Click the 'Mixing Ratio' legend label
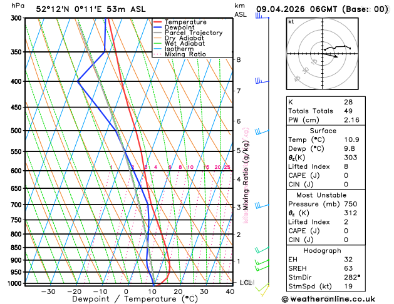394x304 pixels. tap(185, 54)
